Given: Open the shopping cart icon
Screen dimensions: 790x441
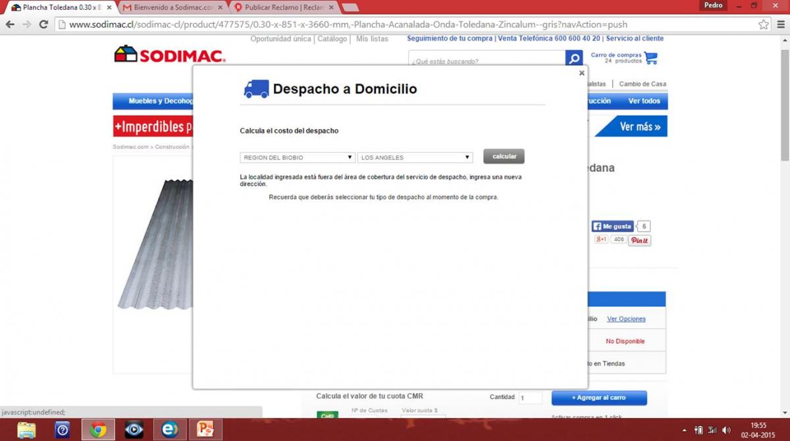Looking at the screenshot, I should tap(651, 58).
